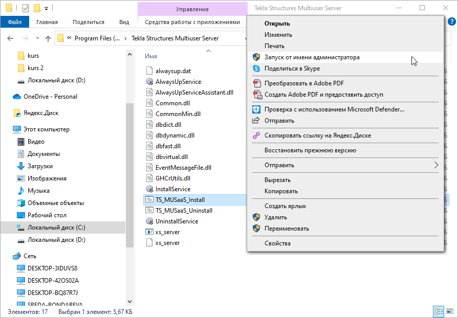Choose Запуск от имени администратора
Screen dimensions: 458x318
(345, 57)
